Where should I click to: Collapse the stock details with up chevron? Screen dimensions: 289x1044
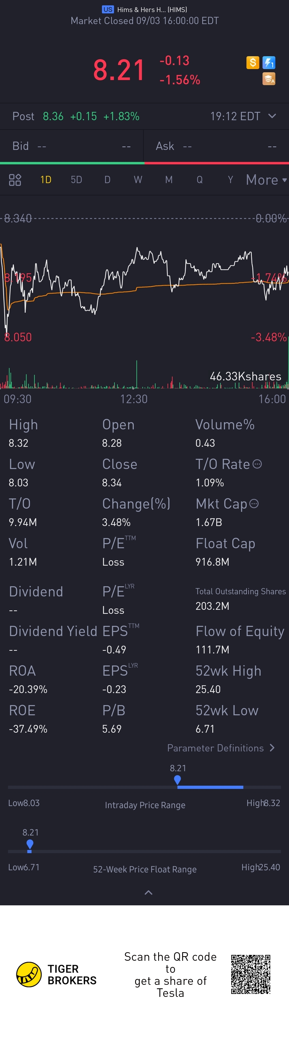(x=148, y=892)
